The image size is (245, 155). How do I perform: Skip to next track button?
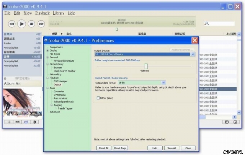point(41,24)
